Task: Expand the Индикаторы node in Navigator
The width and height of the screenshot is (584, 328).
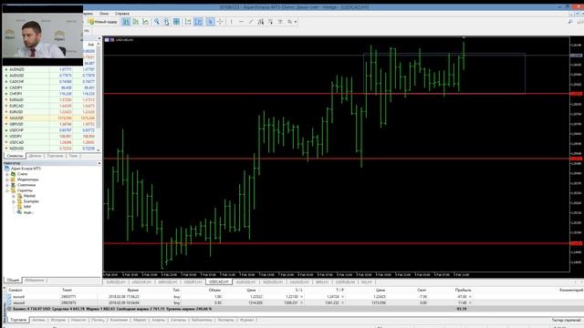Action: pyautogui.click(x=7, y=179)
